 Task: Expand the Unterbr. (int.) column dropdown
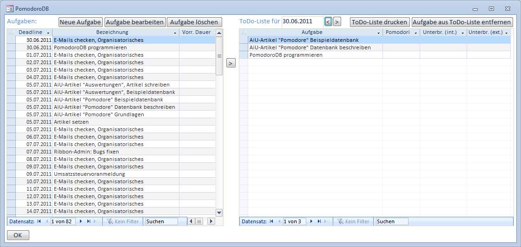462,33
